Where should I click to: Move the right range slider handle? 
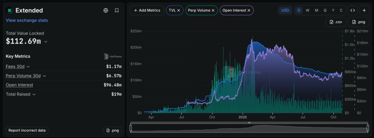pos(367,128)
